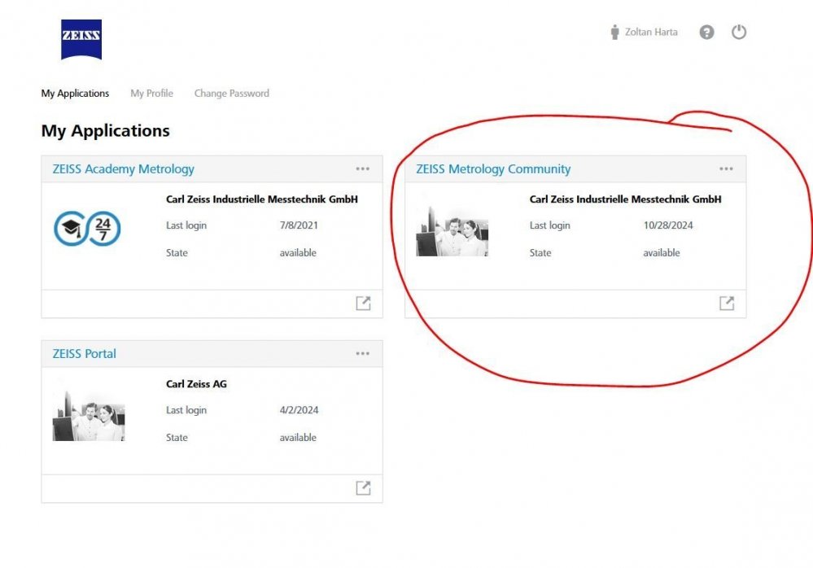Open the ZEISS Portal title link
This screenshot has width=813, height=568.
[84, 354]
